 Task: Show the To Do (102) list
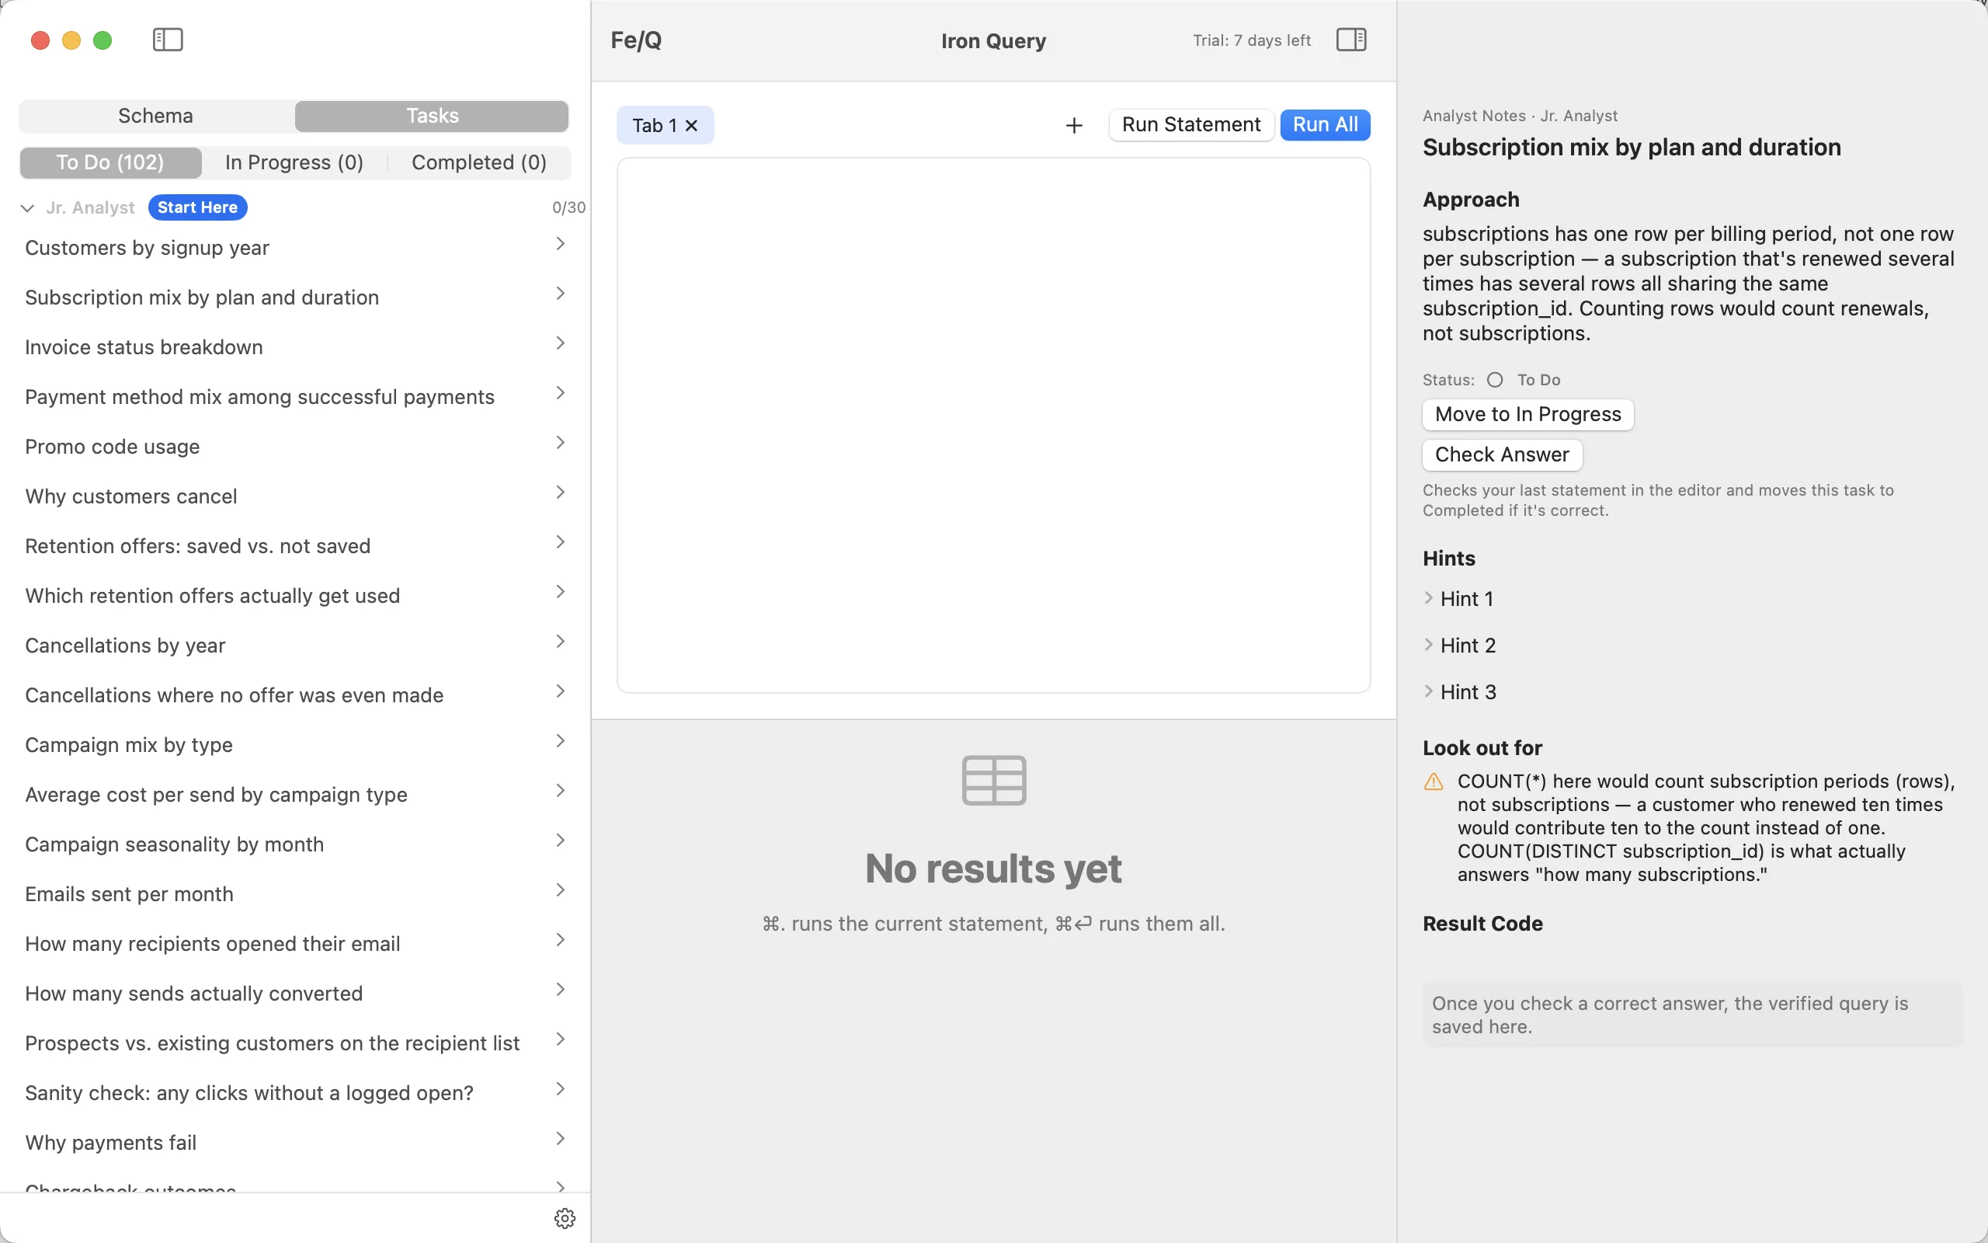[x=111, y=162]
